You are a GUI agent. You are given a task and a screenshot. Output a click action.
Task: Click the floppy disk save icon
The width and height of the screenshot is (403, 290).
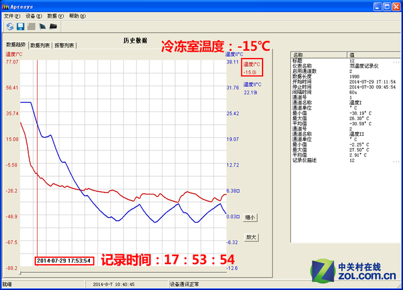pos(21,26)
